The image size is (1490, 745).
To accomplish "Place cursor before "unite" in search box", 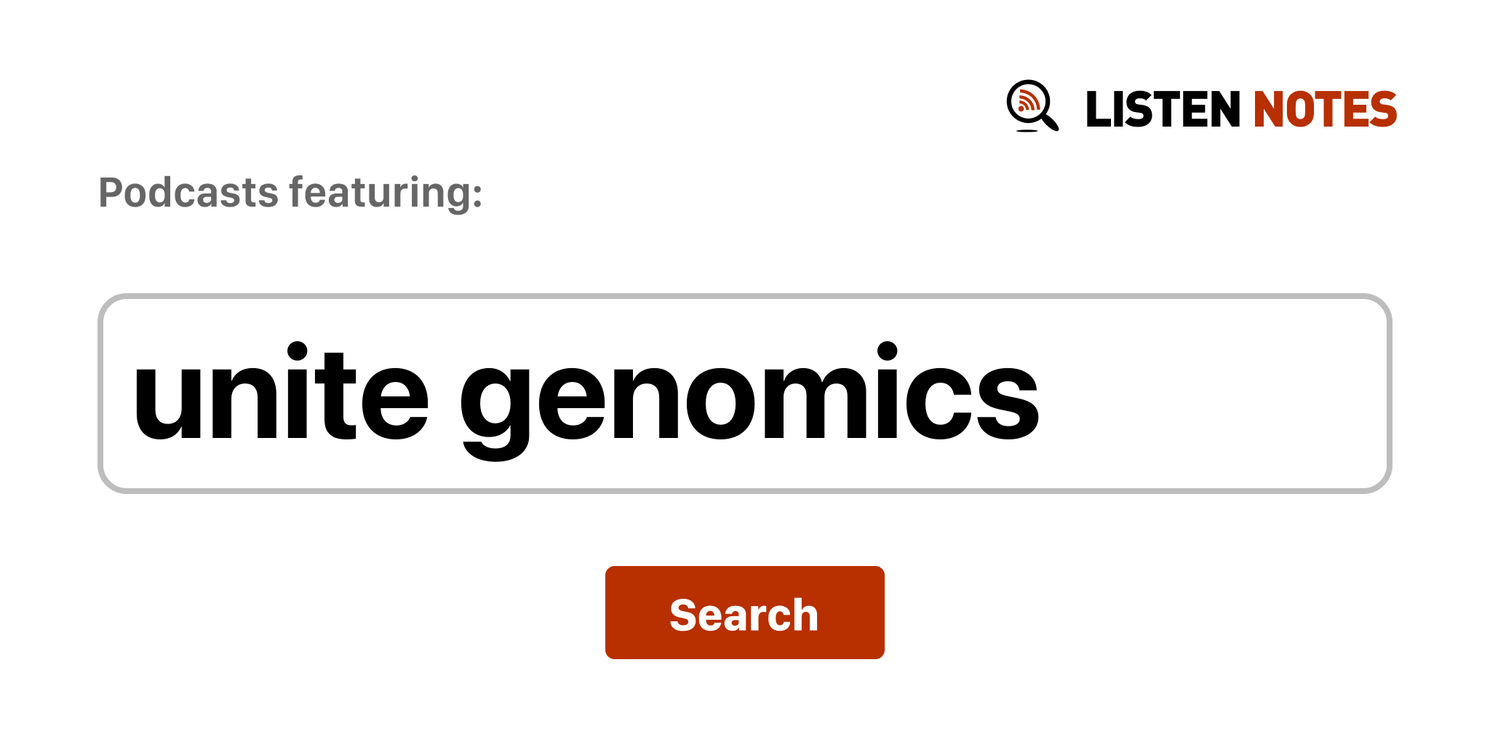I will coord(132,394).
